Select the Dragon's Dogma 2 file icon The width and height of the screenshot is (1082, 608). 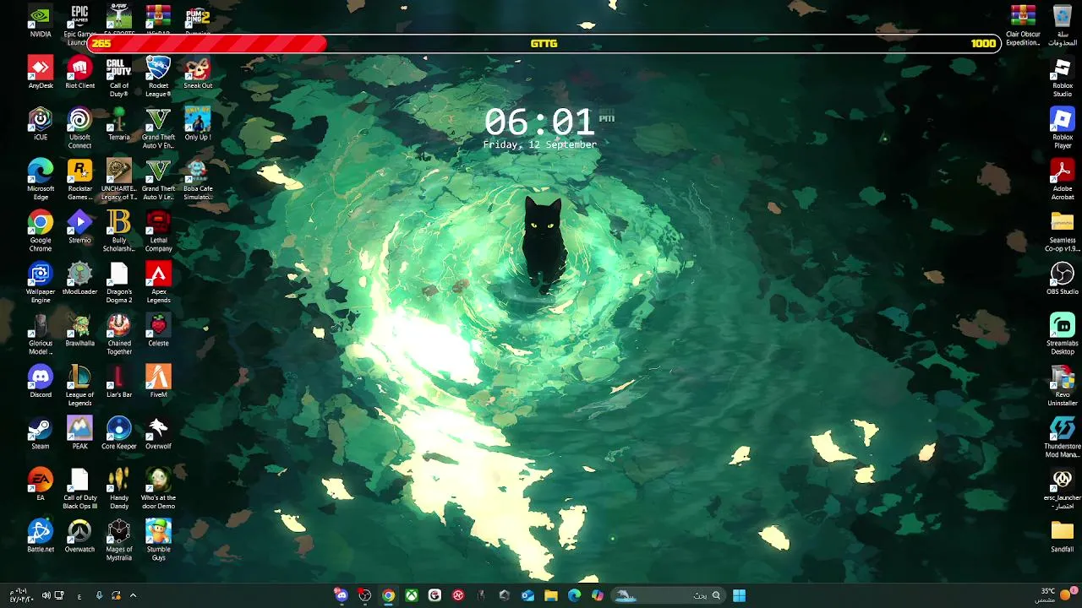coord(119,283)
